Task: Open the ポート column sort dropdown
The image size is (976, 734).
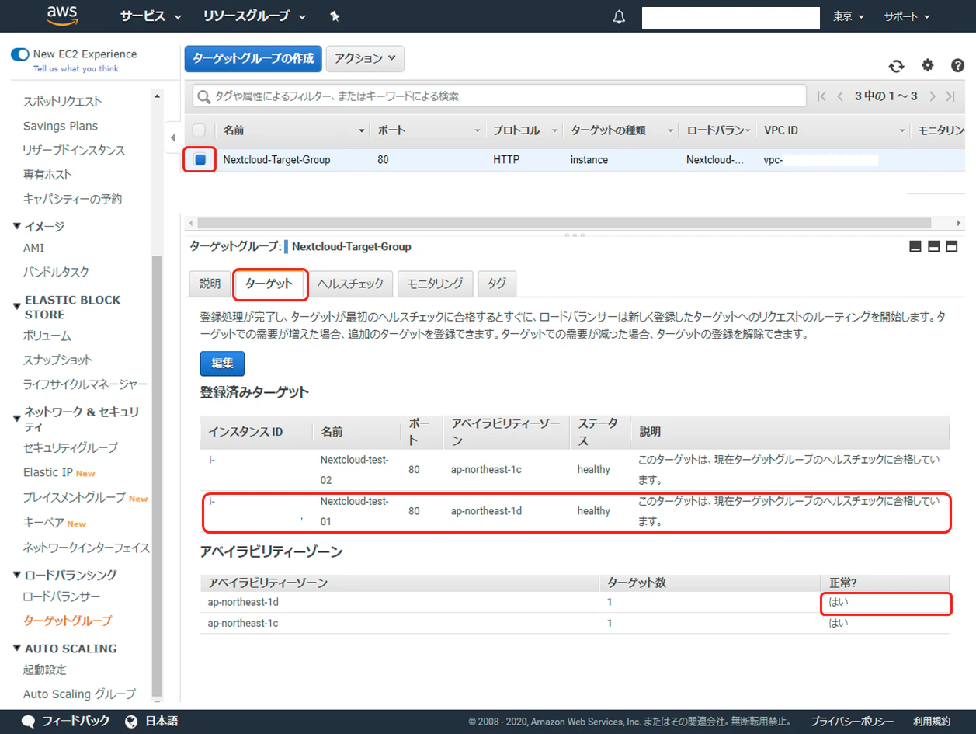Action: (x=478, y=130)
